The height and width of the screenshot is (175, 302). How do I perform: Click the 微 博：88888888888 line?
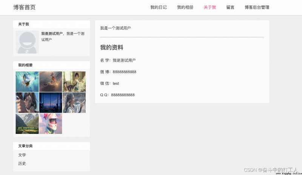pos(118,72)
